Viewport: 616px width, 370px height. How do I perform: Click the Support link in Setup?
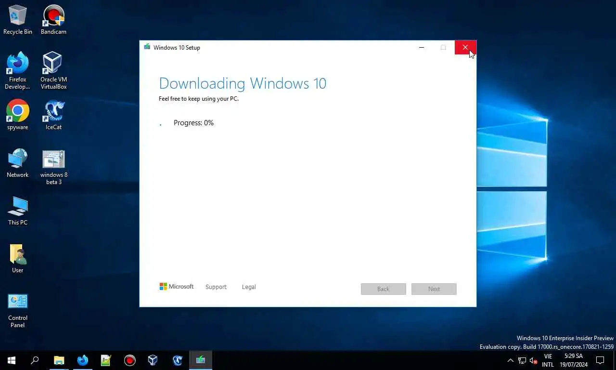pos(216,287)
